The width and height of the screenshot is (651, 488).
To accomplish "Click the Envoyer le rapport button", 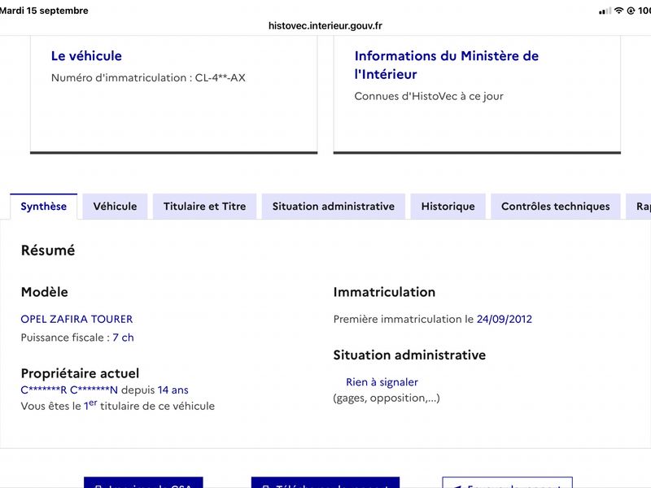I will pyautogui.click(x=507, y=482).
